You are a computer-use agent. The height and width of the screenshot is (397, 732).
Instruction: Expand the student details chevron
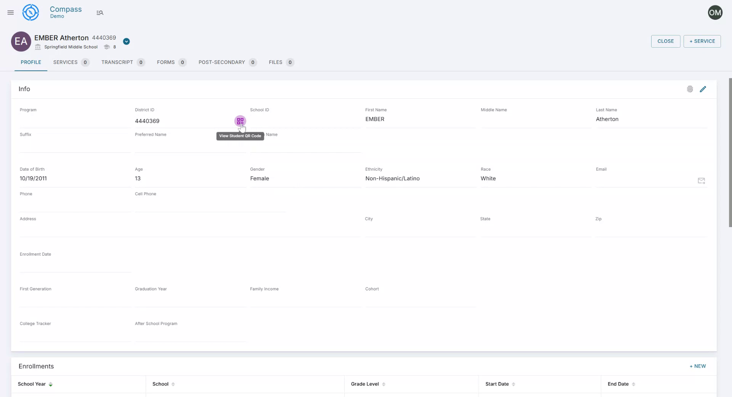[x=126, y=41]
